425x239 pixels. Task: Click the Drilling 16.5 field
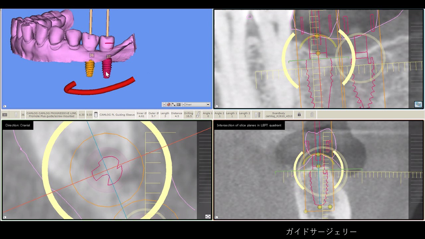pyautogui.click(x=189, y=115)
